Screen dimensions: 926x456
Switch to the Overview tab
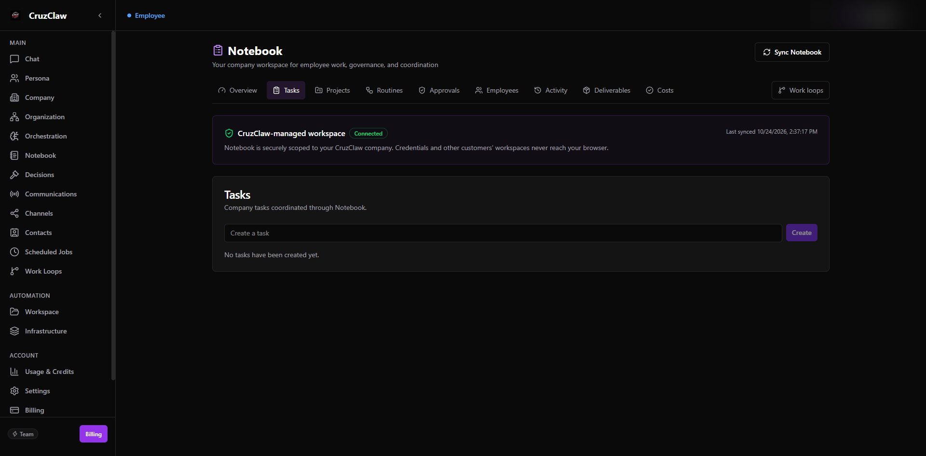pos(238,90)
